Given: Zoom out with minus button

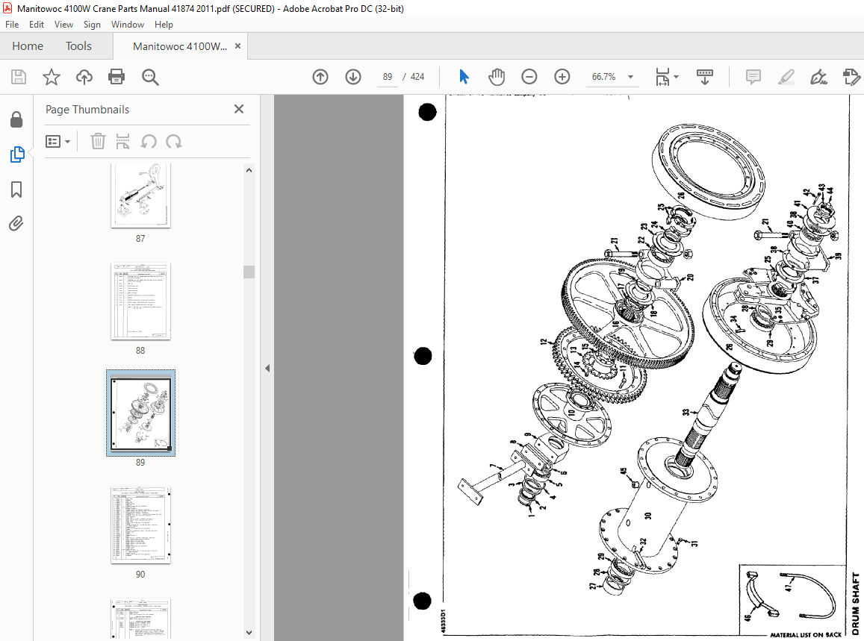Looking at the screenshot, I should (x=529, y=77).
